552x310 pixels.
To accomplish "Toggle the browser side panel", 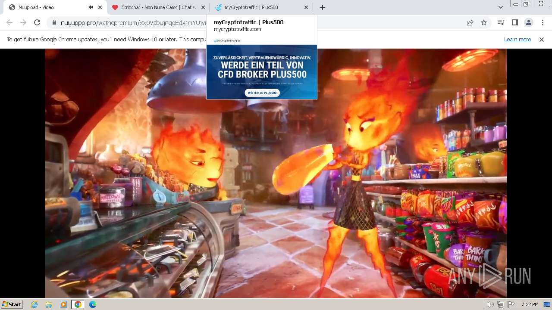I will click(x=514, y=22).
